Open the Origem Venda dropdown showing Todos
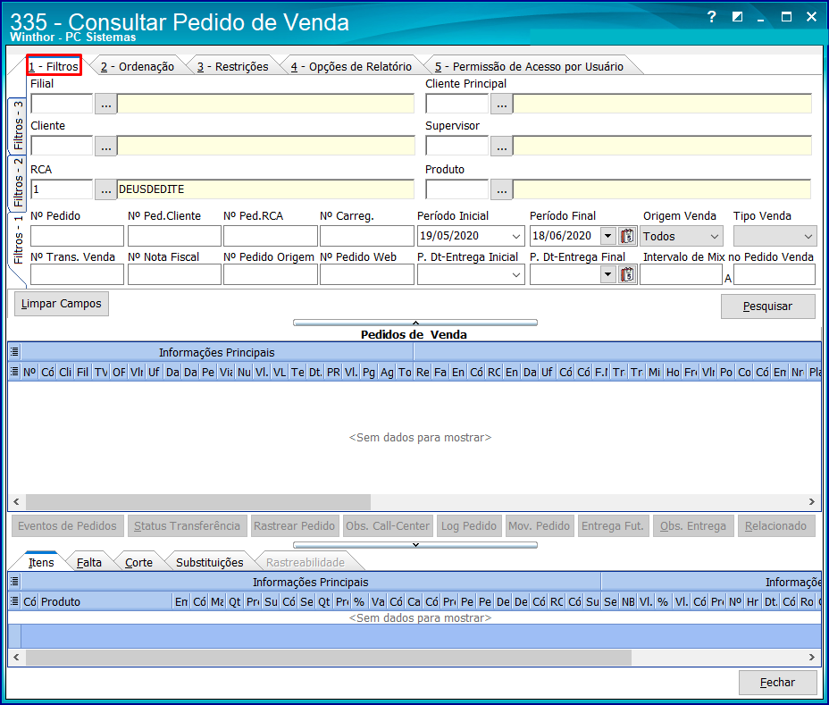The width and height of the screenshot is (829, 705). tap(681, 236)
